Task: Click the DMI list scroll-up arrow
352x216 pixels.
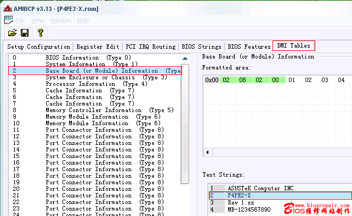Action: pyautogui.click(x=185, y=59)
